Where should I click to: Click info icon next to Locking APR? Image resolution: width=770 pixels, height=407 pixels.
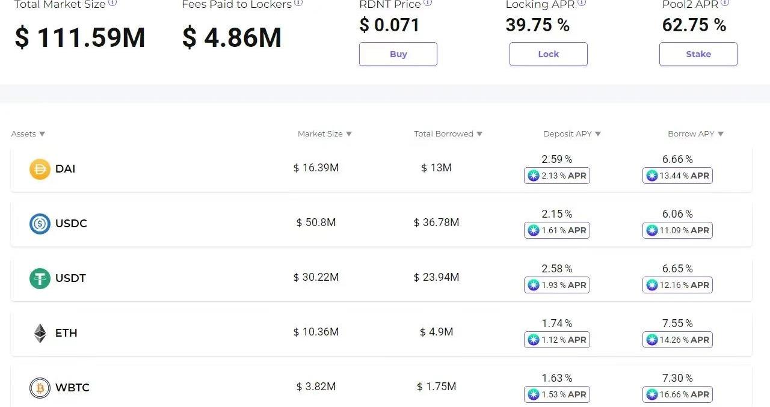tap(582, 3)
